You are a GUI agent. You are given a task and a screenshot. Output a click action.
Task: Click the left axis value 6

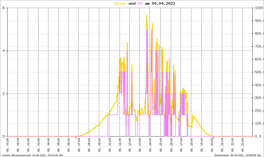(4, 8)
